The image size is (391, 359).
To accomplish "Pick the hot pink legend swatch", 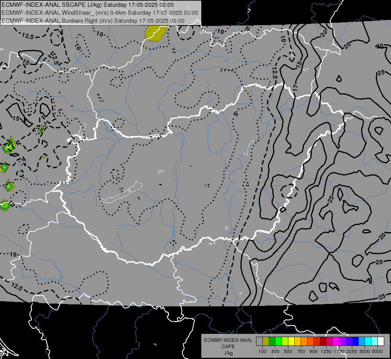I will point(329,341).
